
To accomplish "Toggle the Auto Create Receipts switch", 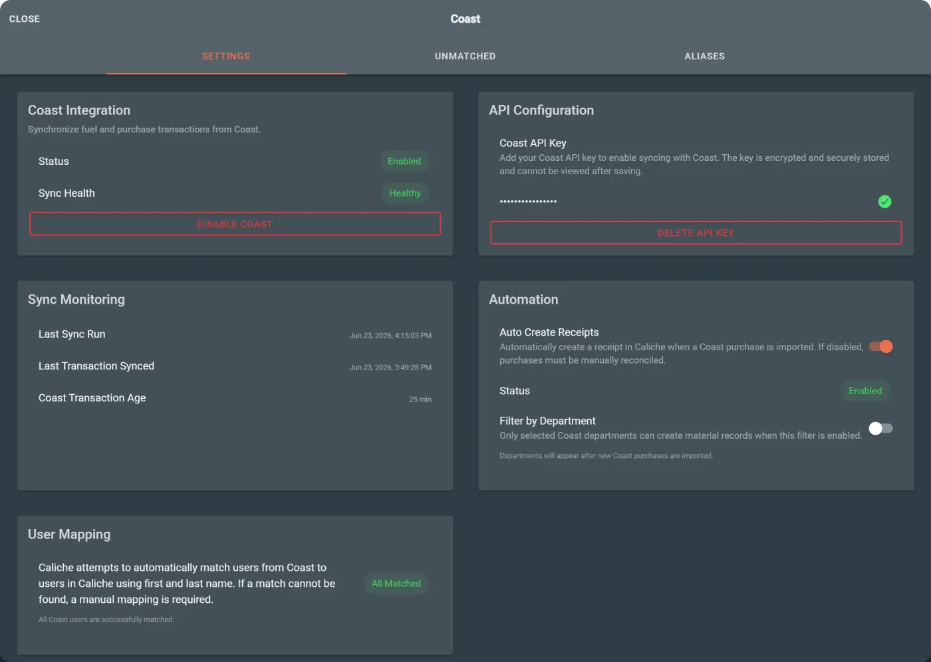I will point(880,346).
